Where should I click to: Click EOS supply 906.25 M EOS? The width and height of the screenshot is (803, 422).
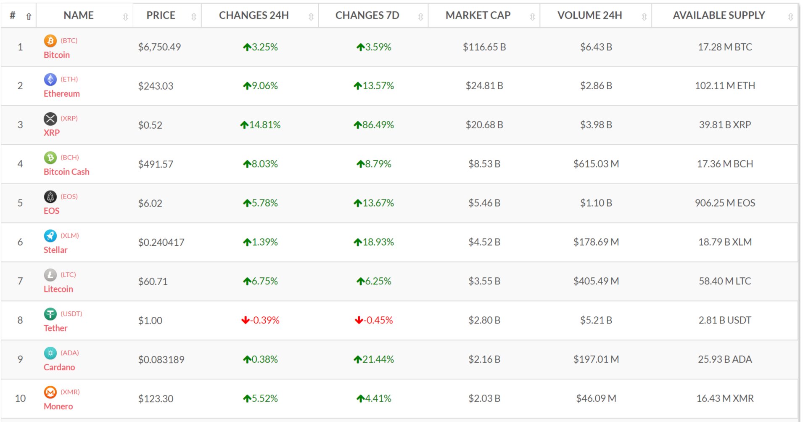point(725,203)
